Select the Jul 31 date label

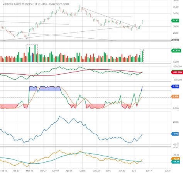tap(168, 171)
